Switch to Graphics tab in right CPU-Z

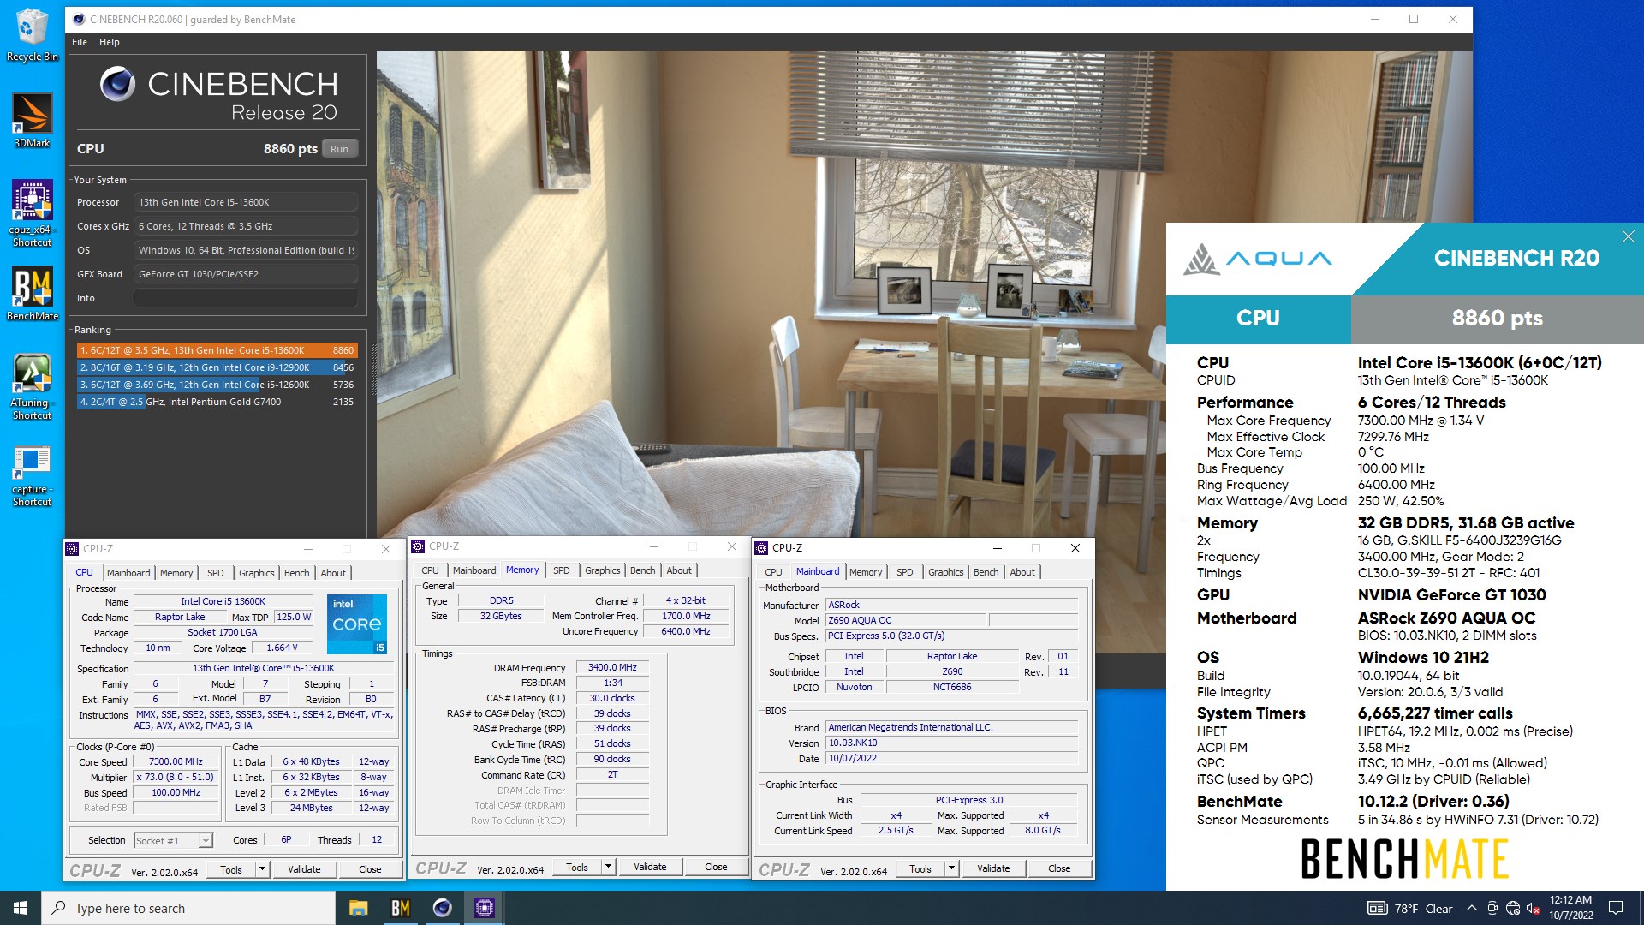click(x=946, y=572)
